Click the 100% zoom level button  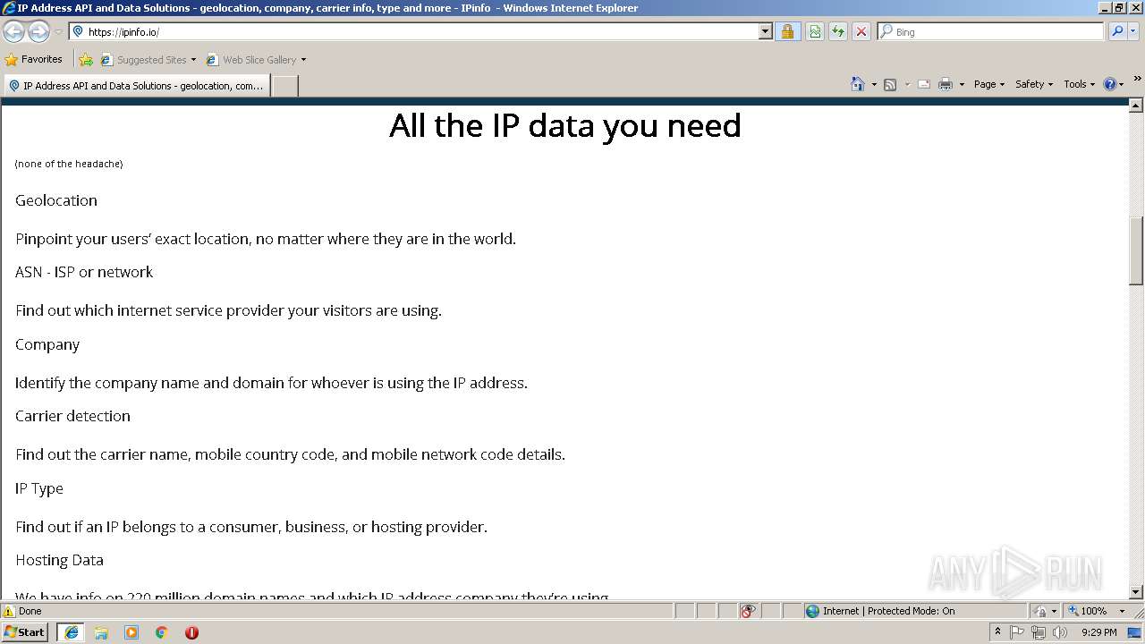[1087, 611]
